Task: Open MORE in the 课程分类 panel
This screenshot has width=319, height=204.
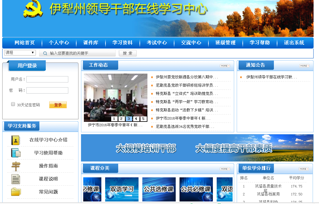Action: coord(225,169)
